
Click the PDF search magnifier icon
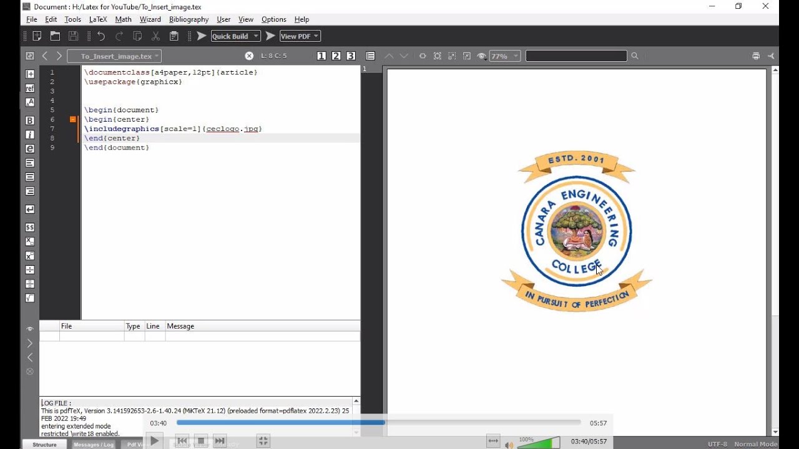click(635, 56)
